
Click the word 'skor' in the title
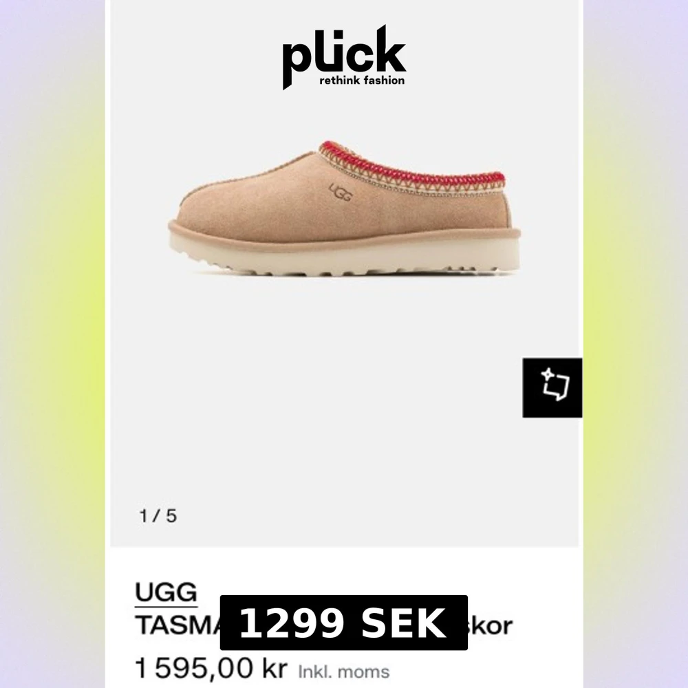click(490, 625)
